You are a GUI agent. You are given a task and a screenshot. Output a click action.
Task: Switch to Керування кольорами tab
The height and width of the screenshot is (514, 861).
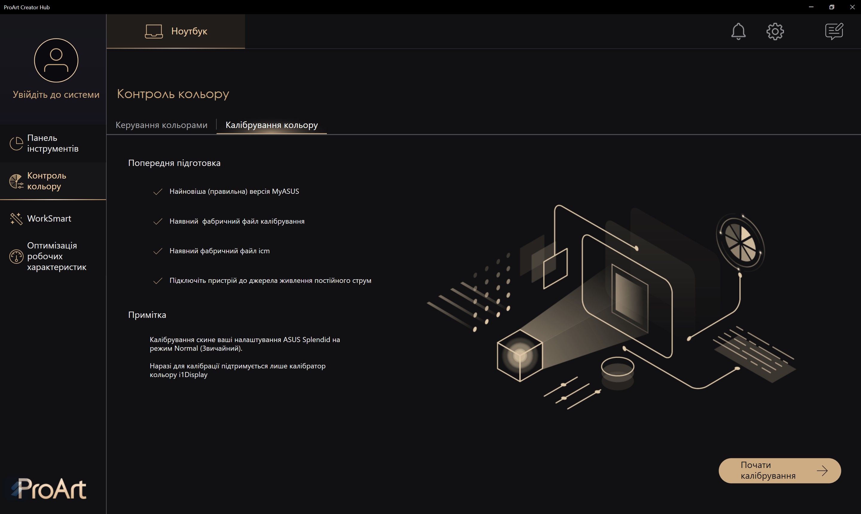(x=161, y=125)
